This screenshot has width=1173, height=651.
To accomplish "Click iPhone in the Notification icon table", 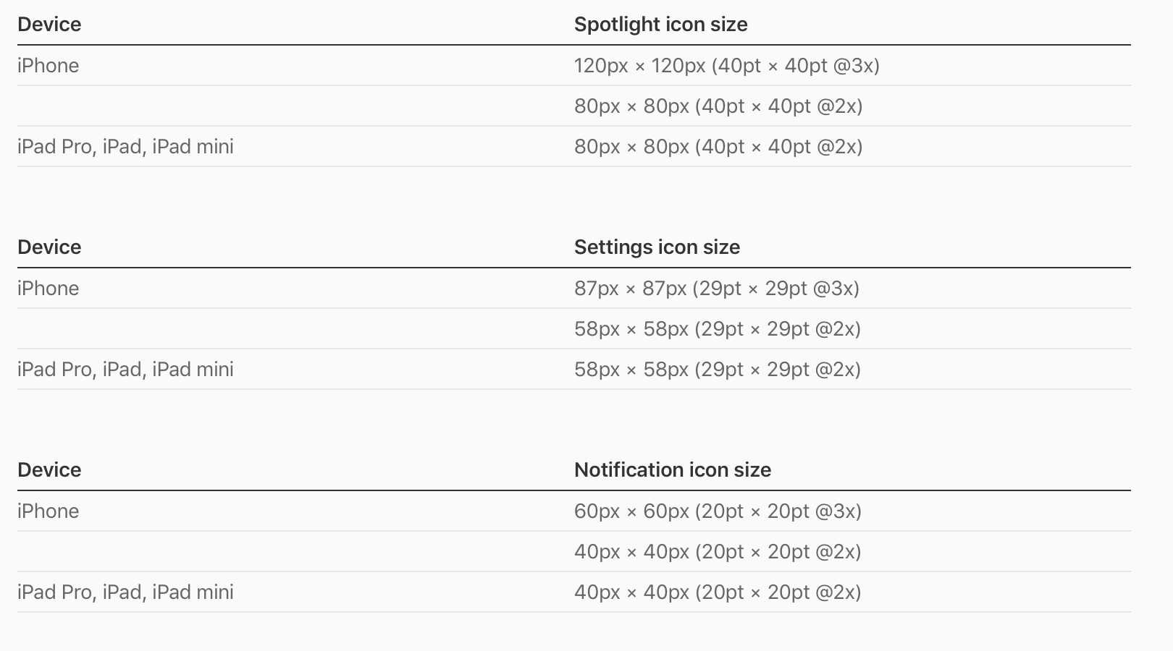I will [x=49, y=511].
